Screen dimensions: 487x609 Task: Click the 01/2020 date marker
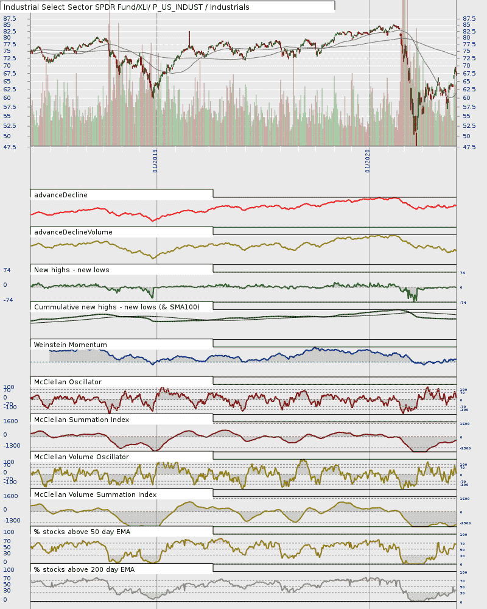[x=367, y=161]
